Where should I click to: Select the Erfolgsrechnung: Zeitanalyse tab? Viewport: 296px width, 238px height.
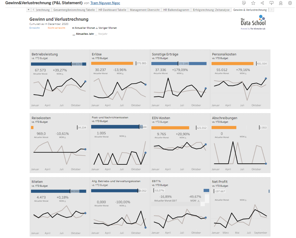pyautogui.click(x=211, y=10)
